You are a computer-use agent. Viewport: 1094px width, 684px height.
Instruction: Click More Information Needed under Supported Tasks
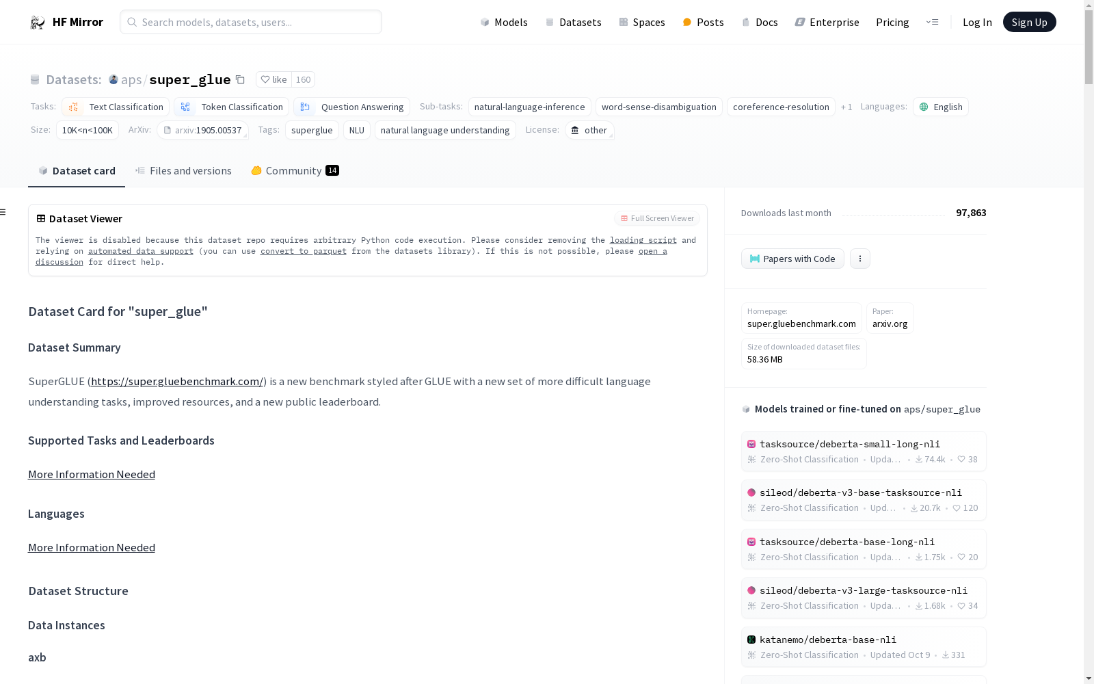tap(92, 474)
